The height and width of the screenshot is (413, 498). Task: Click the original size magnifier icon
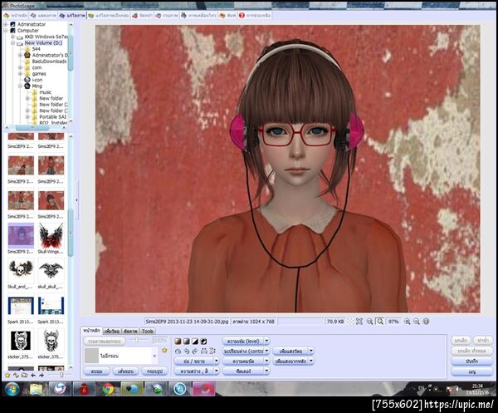369,322
